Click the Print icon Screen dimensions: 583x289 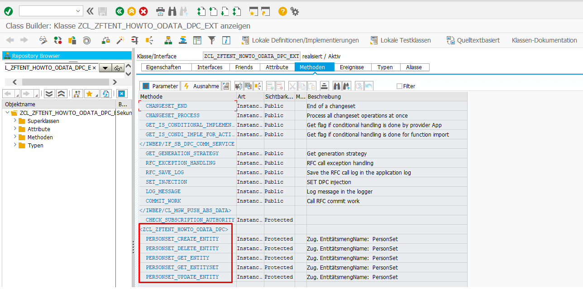160,11
